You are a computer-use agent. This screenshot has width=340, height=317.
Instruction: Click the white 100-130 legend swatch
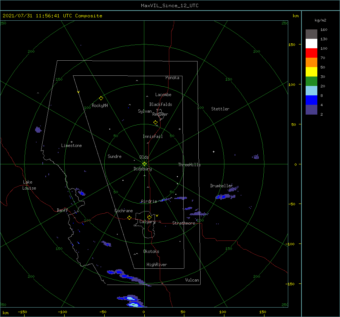(311, 44)
